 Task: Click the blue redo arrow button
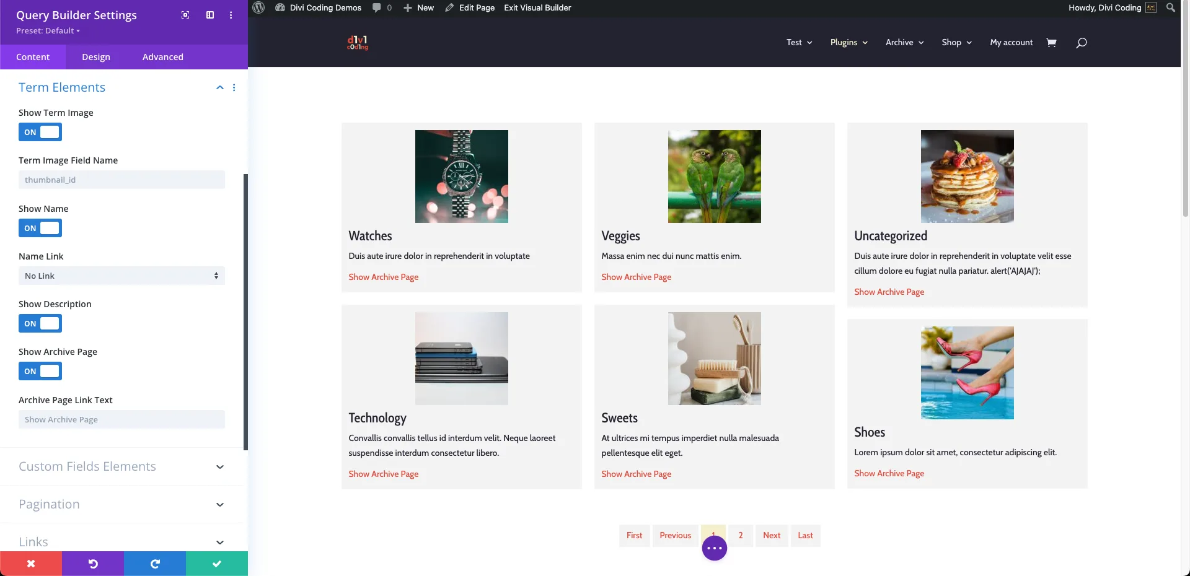[155, 564]
